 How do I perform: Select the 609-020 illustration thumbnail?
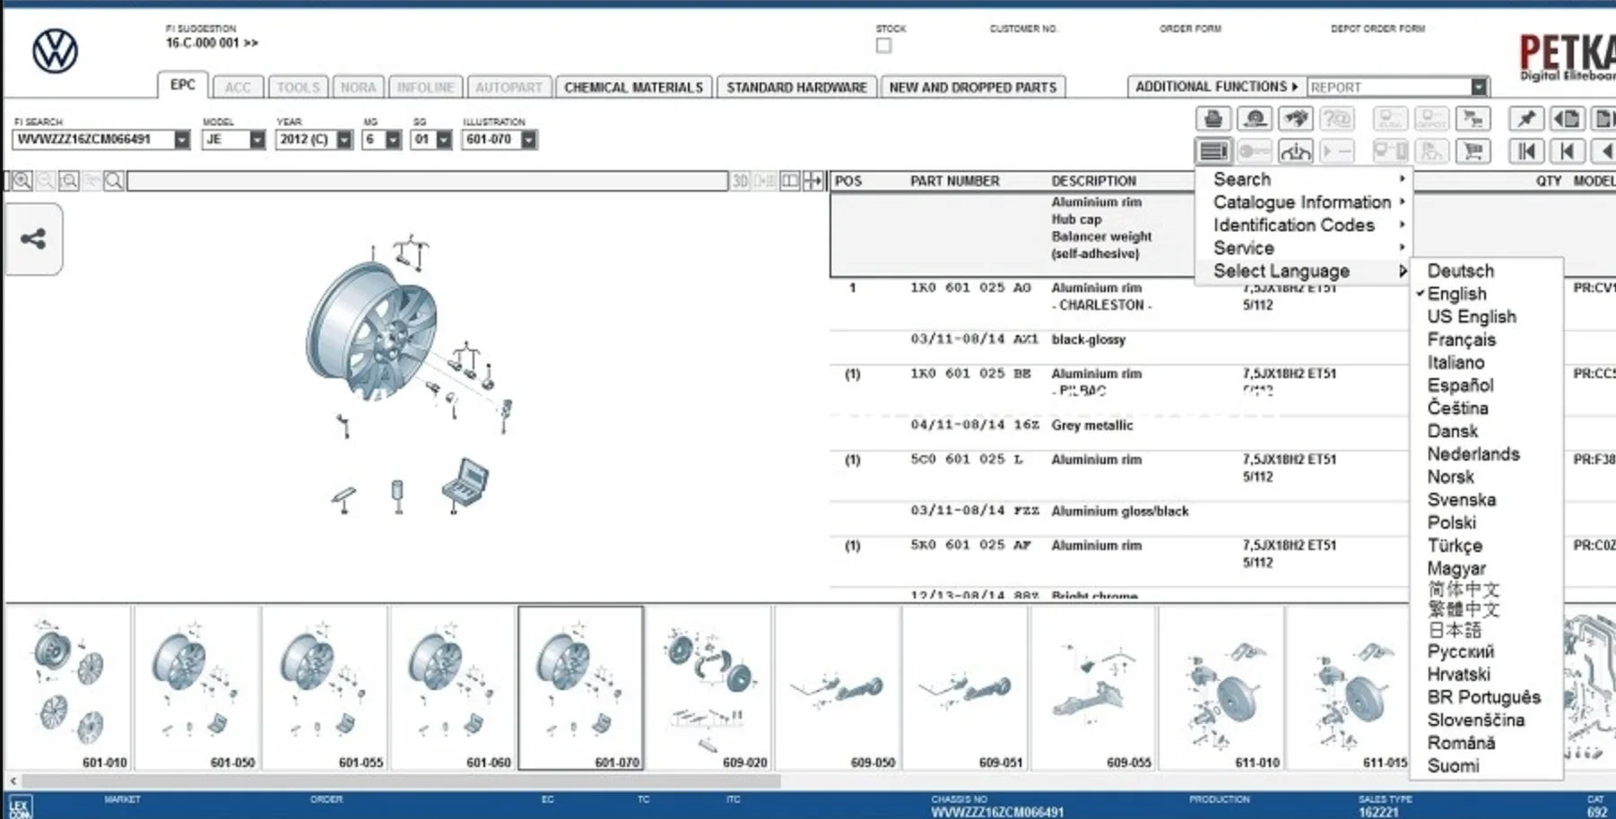click(x=708, y=687)
